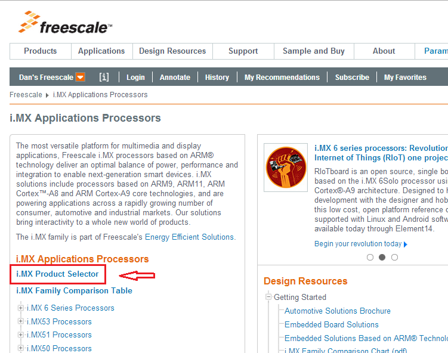Select the second carousel dot
This screenshot has height=353, width=448.
pyautogui.click(x=382, y=258)
